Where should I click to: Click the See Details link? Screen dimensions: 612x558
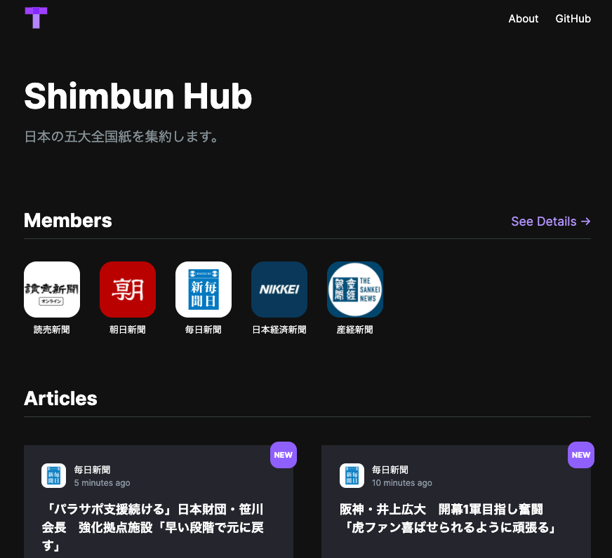[x=551, y=221]
